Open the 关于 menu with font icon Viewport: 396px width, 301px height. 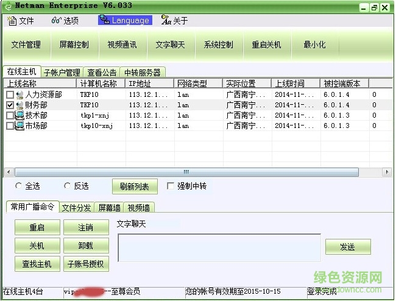point(175,21)
